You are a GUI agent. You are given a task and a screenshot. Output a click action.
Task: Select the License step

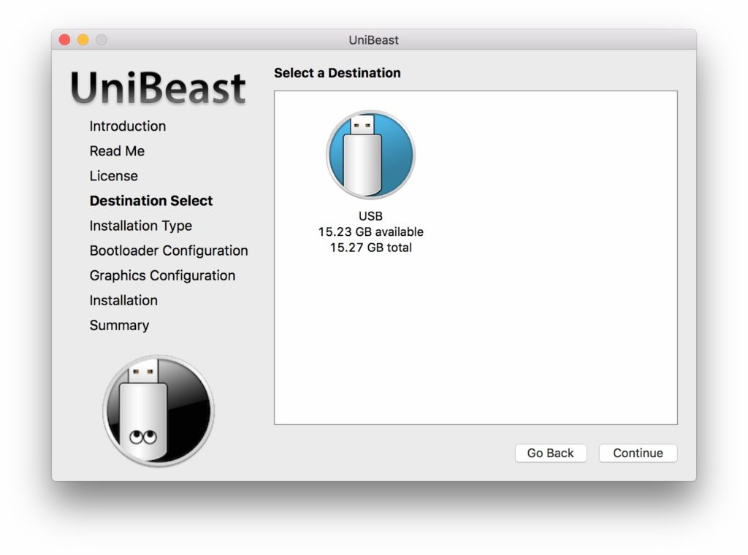pyautogui.click(x=113, y=176)
